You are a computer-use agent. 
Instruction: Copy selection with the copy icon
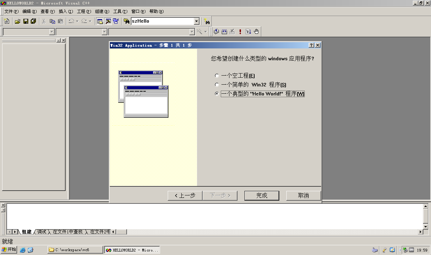coord(52,21)
